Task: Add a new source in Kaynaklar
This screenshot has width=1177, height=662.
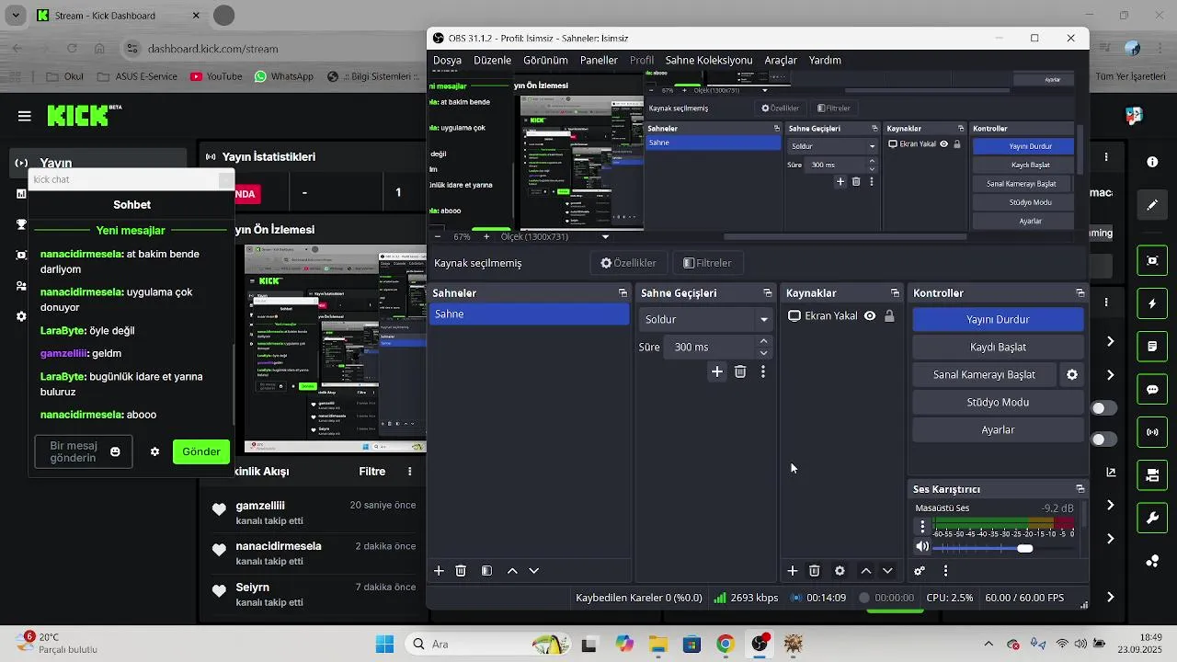Action: (793, 571)
